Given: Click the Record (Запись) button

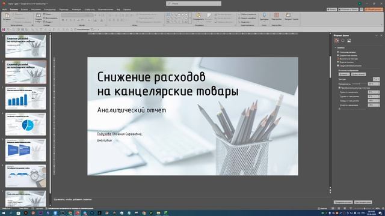Looking at the screenshot, I should point(331,10).
